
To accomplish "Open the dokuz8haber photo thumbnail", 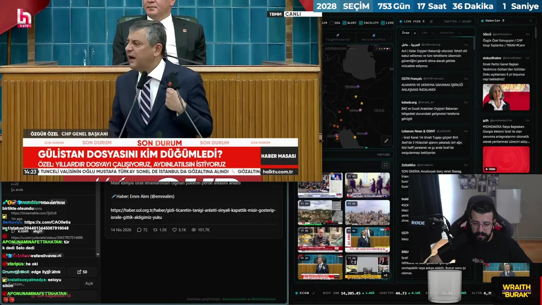I will click(x=506, y=97).
